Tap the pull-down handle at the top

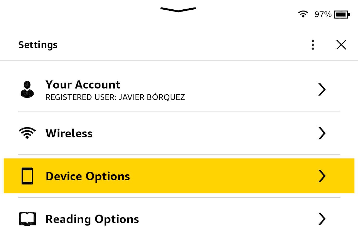[178, 10]
